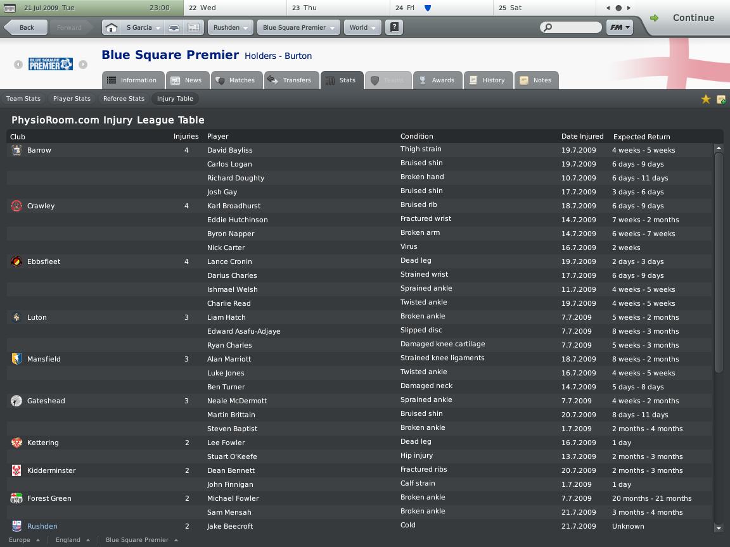Open the S Garcia manager dropdown
This screenshot has height=547, width=730.
coord(143,28)
